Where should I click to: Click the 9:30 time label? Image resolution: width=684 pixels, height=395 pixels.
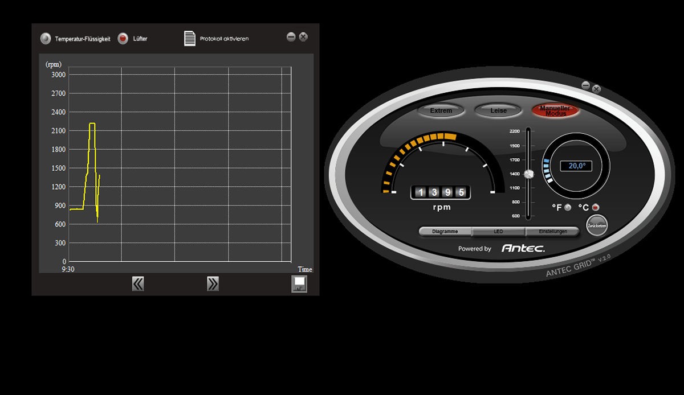67,269
